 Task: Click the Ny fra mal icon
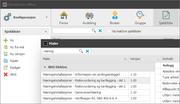(x=6, y=47)
